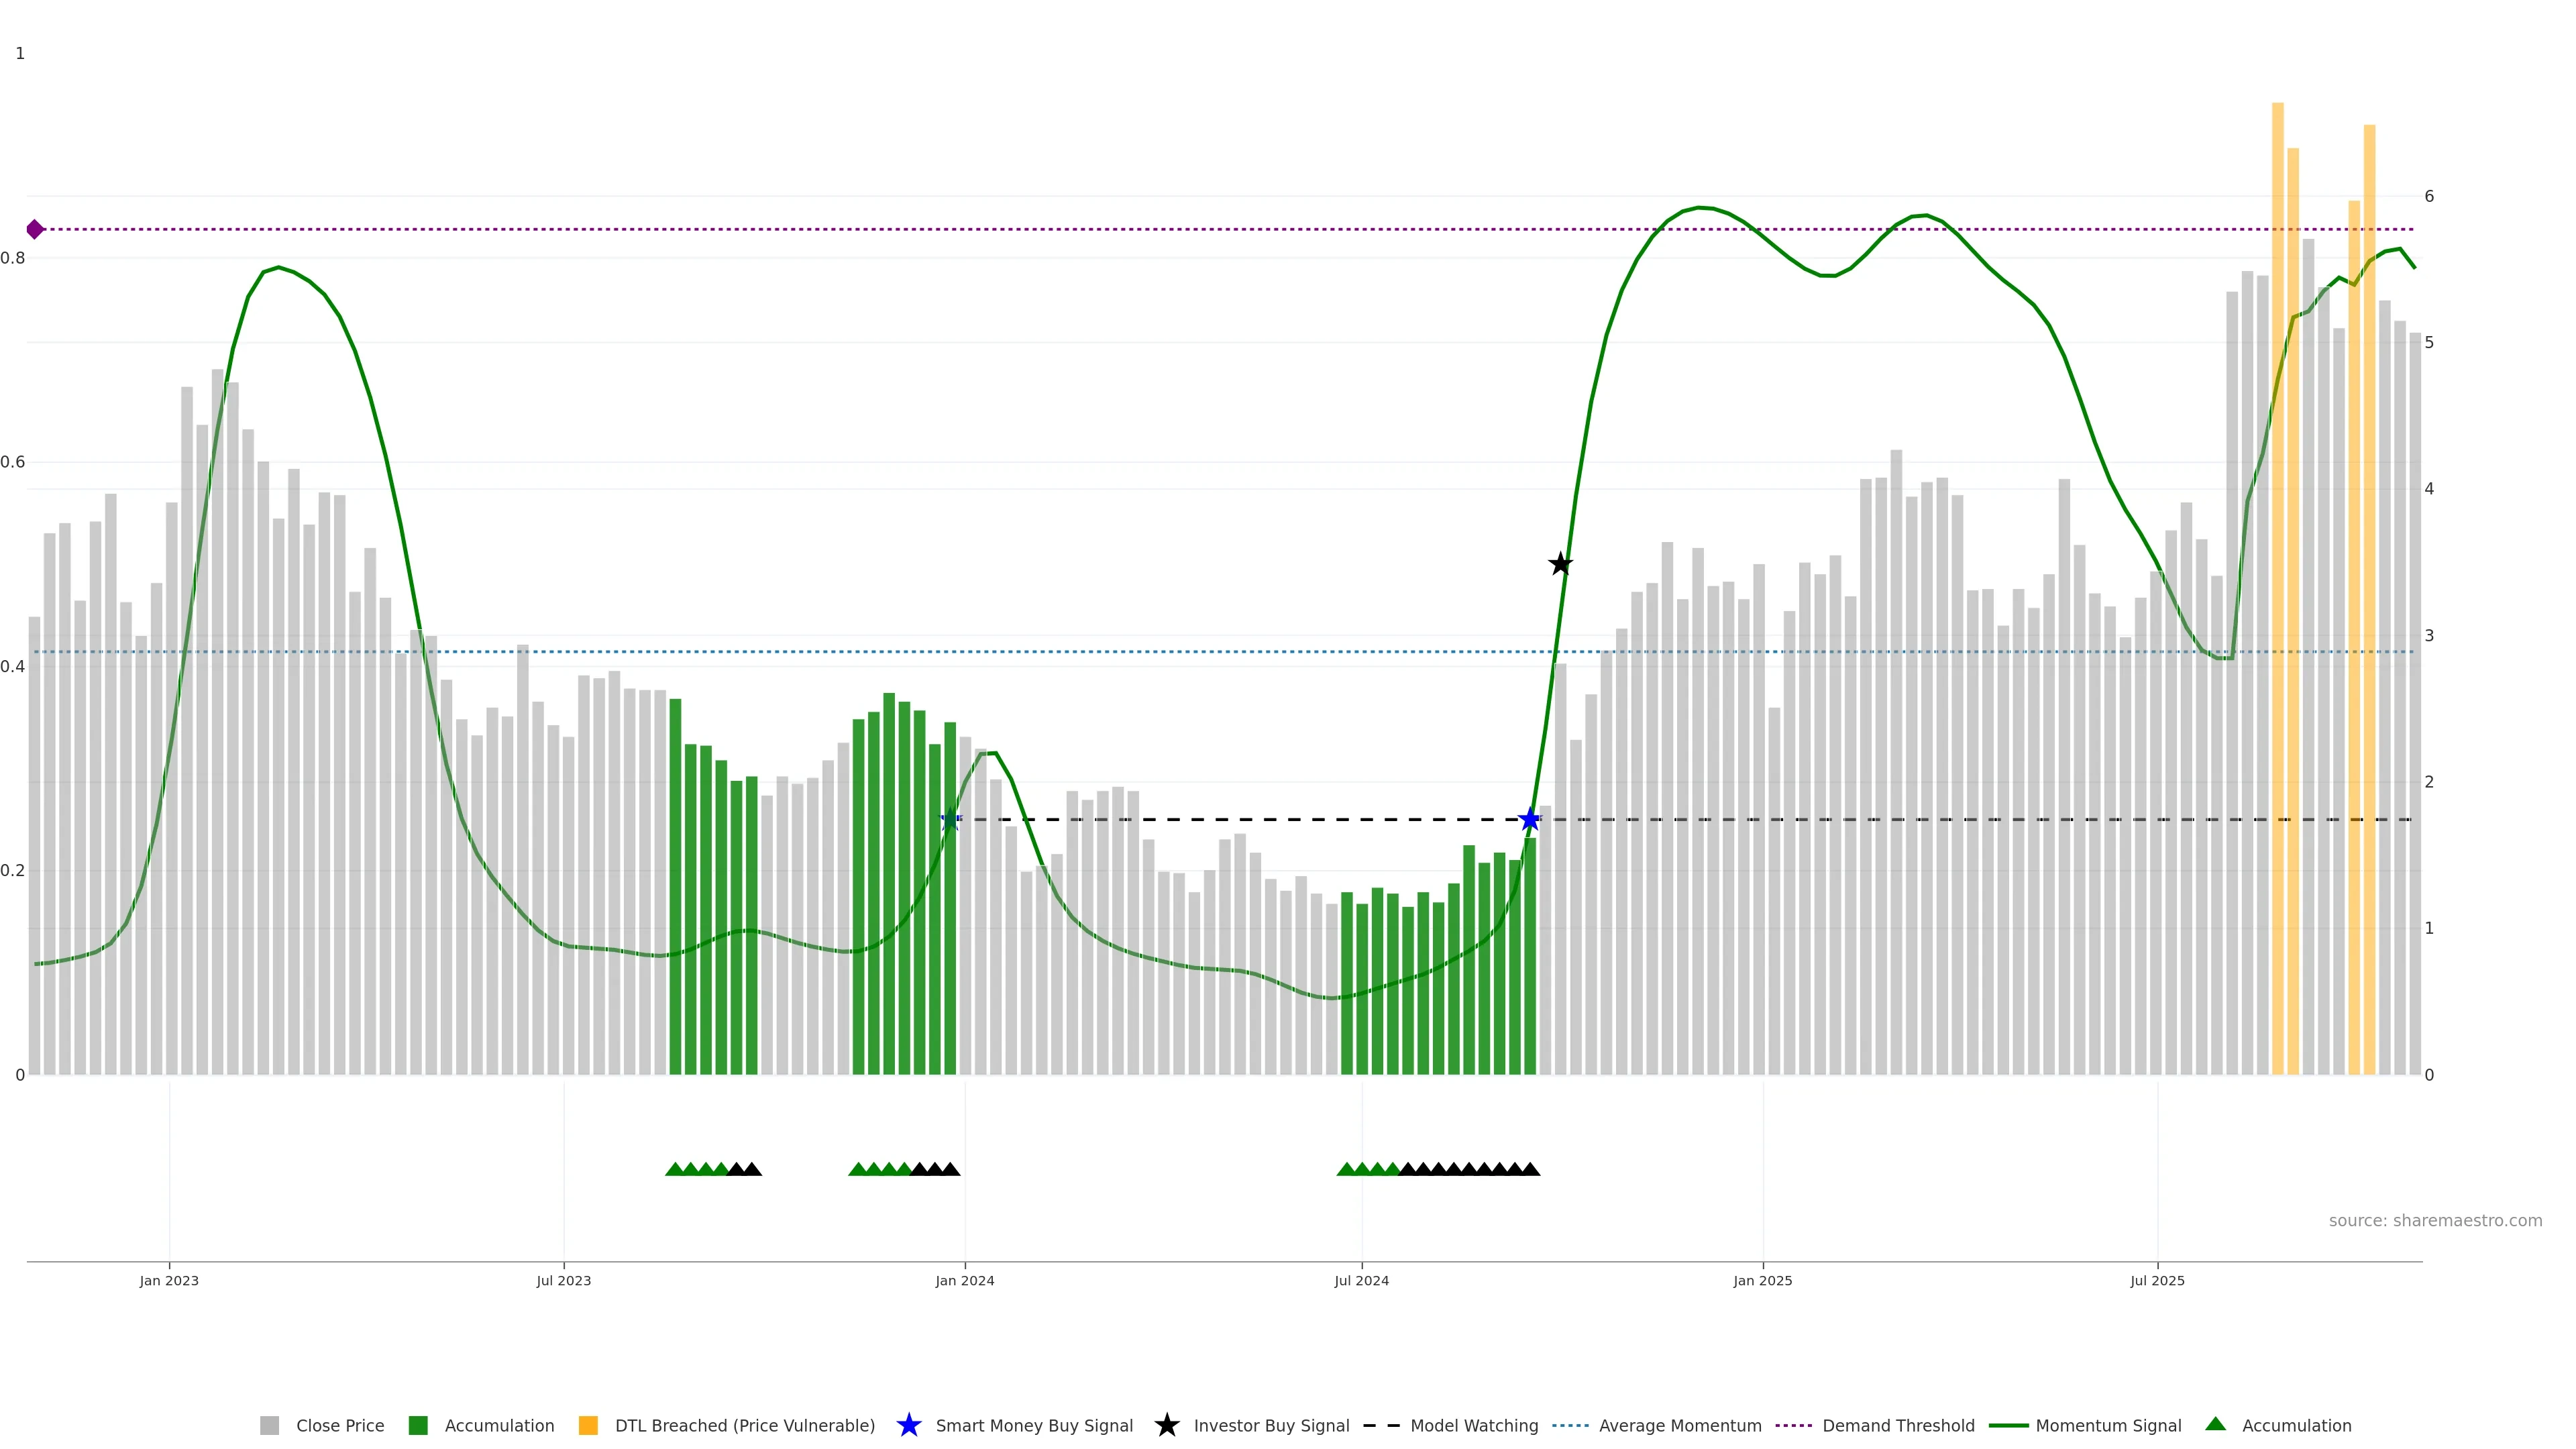Click the blue Smart Money star near Sep 2024
Image resolution: width=2576 pixels, height=1449 pixels.
1529,820
